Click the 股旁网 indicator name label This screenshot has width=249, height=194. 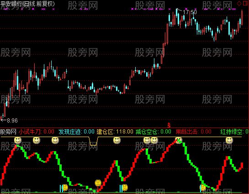point(8,132)
